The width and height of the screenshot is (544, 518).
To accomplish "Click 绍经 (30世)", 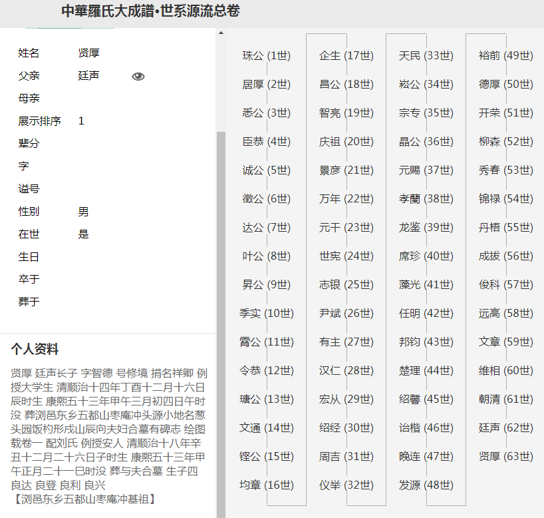I will 346,427.
